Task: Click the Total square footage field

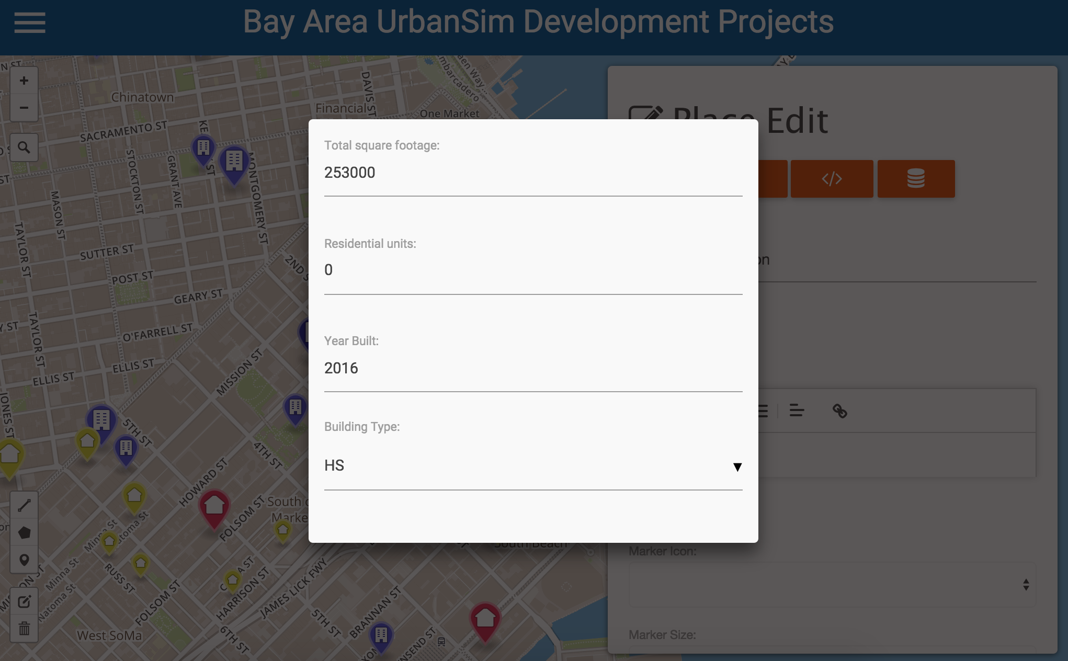Action: click(532, 173)
